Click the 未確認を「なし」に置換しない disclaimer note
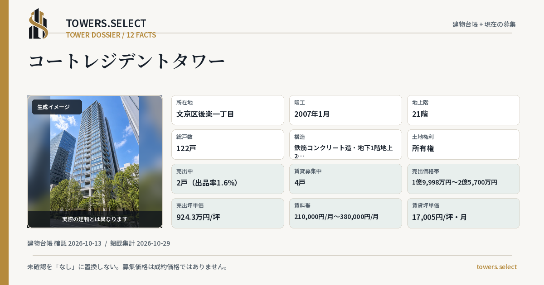 click(127, 266)
